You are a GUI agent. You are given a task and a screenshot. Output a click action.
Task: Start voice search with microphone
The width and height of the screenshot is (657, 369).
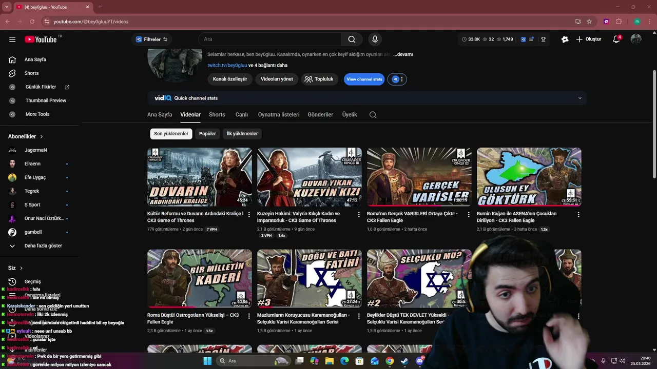point(375,39)
